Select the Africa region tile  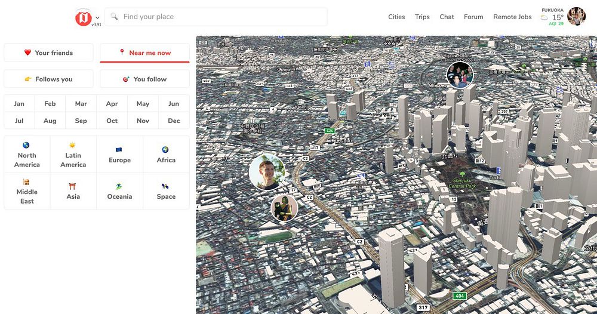pyautogui.click(x=166, y=155)
